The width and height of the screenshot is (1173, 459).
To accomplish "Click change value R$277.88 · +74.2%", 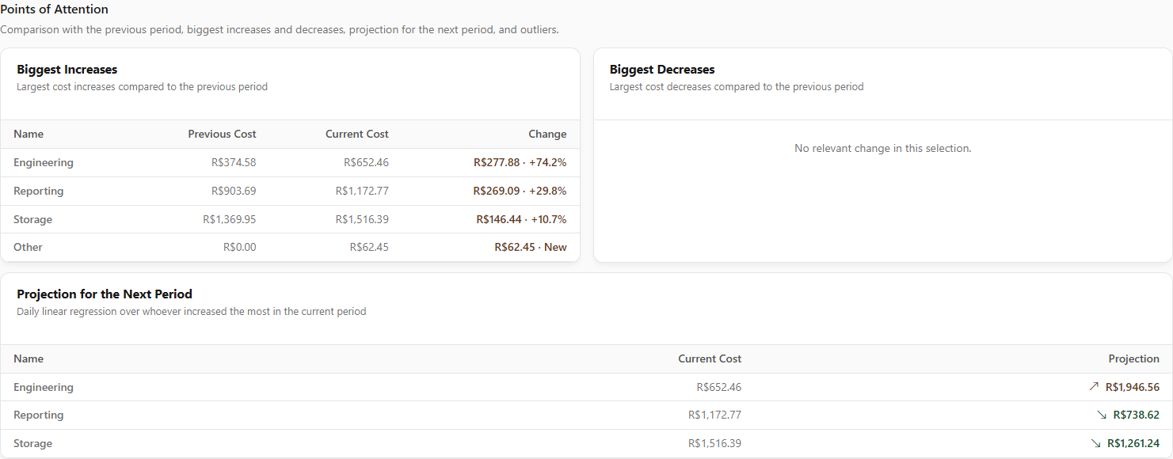I will [520, 162].
